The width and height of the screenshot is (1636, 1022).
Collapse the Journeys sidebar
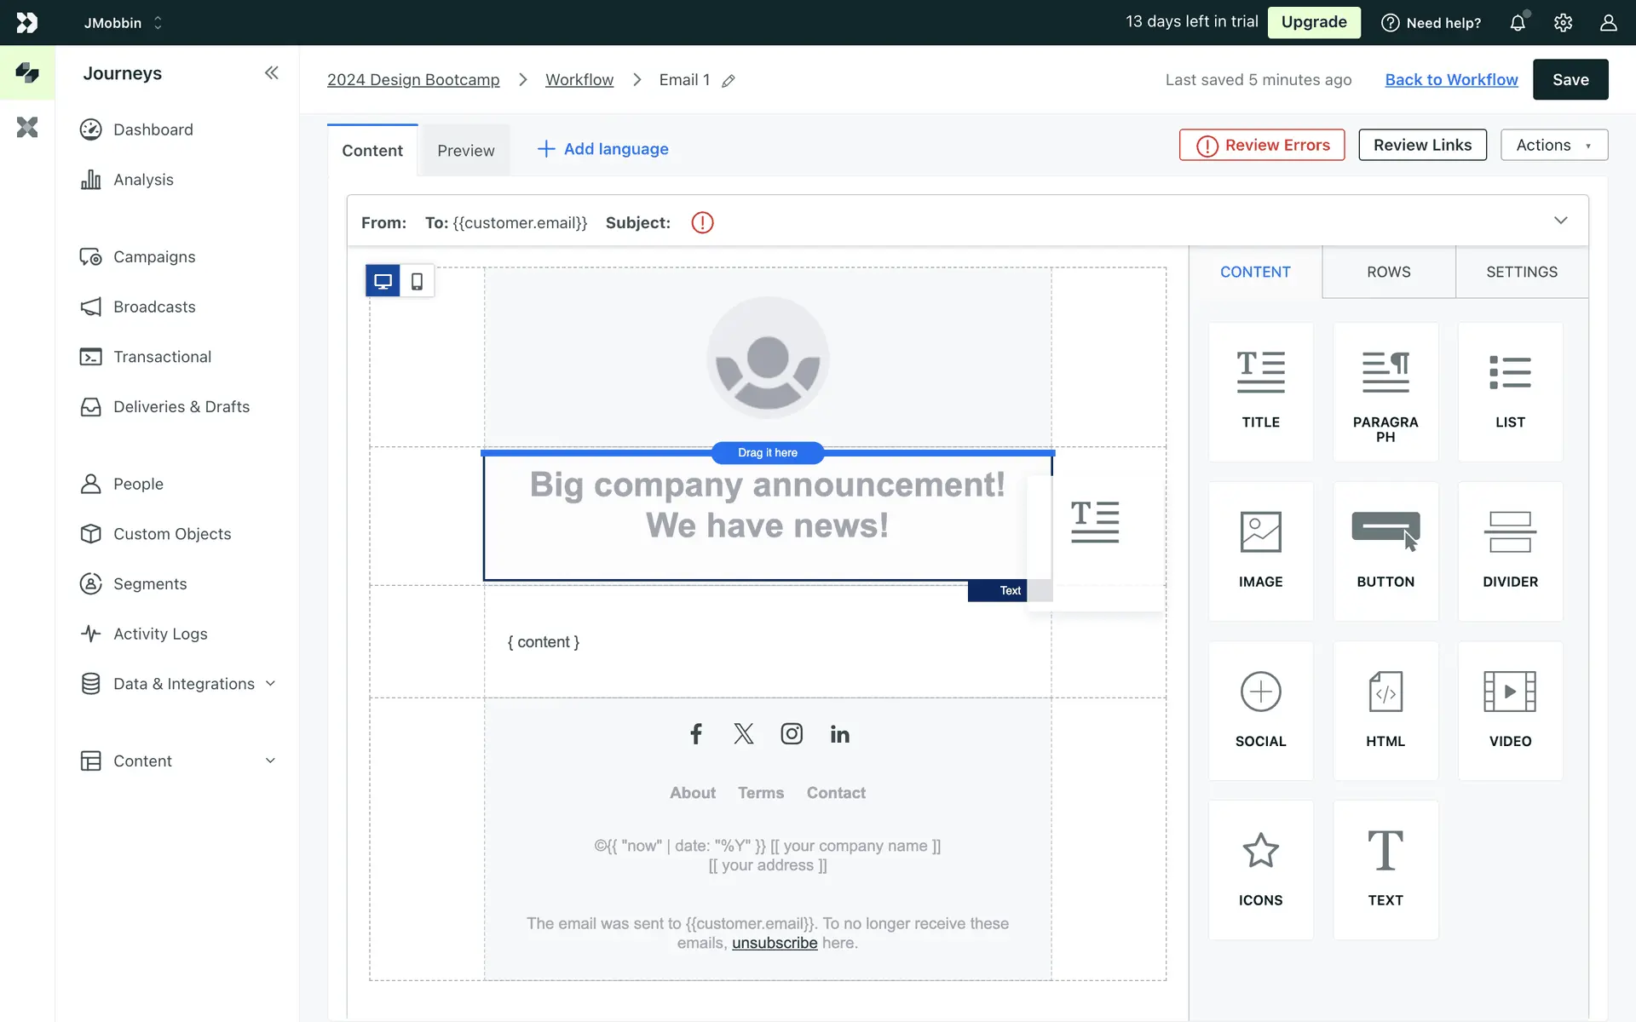(x=271, y=73)
